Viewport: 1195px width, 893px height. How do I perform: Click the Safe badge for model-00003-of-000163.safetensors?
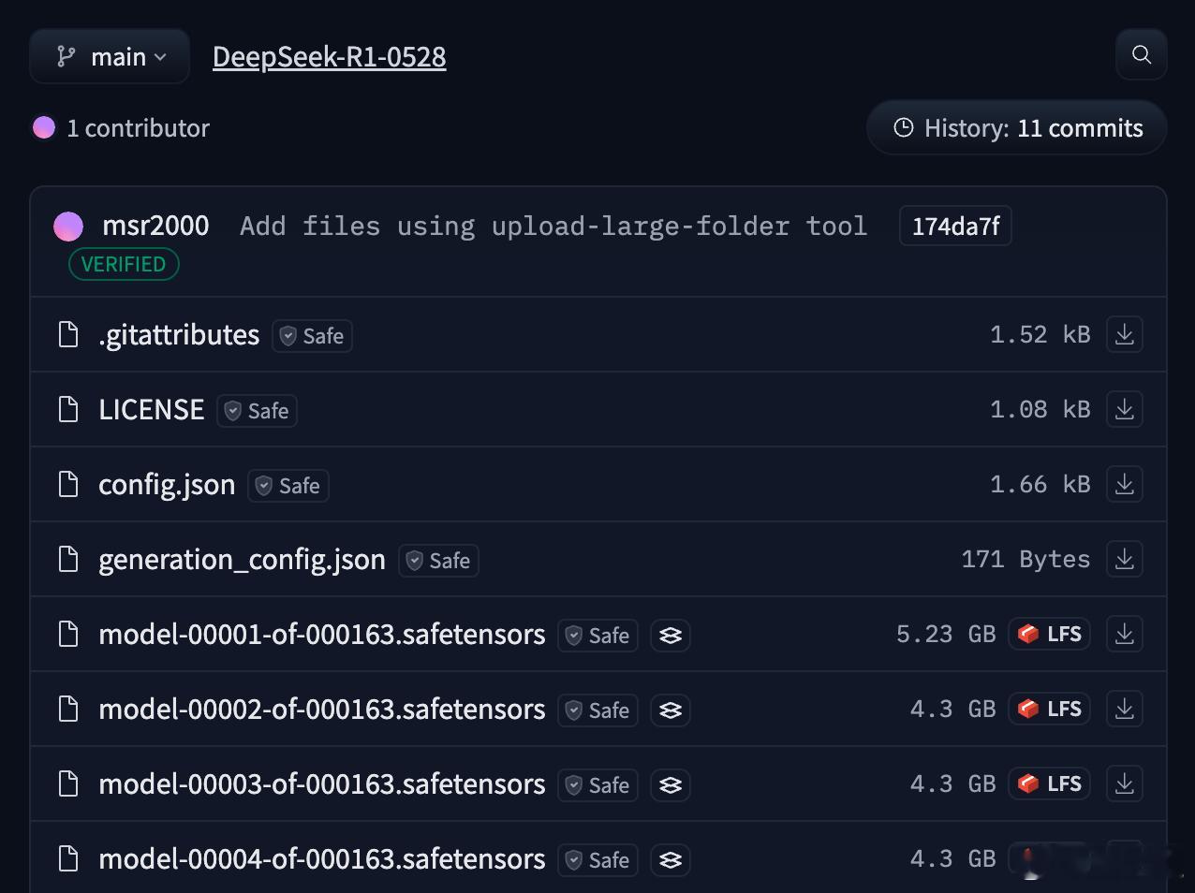coord(597,785)
